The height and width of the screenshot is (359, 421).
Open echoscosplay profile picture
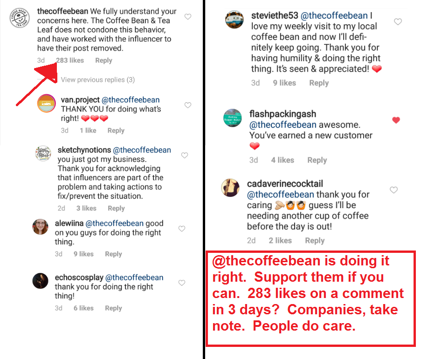(41, 281)
